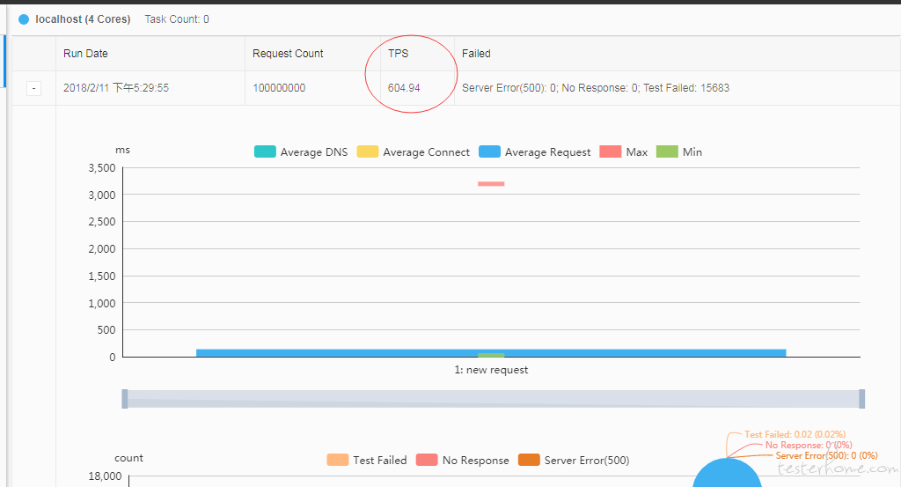Toggle Min legend swatch

pyautogui.click(x=667, y=151)
